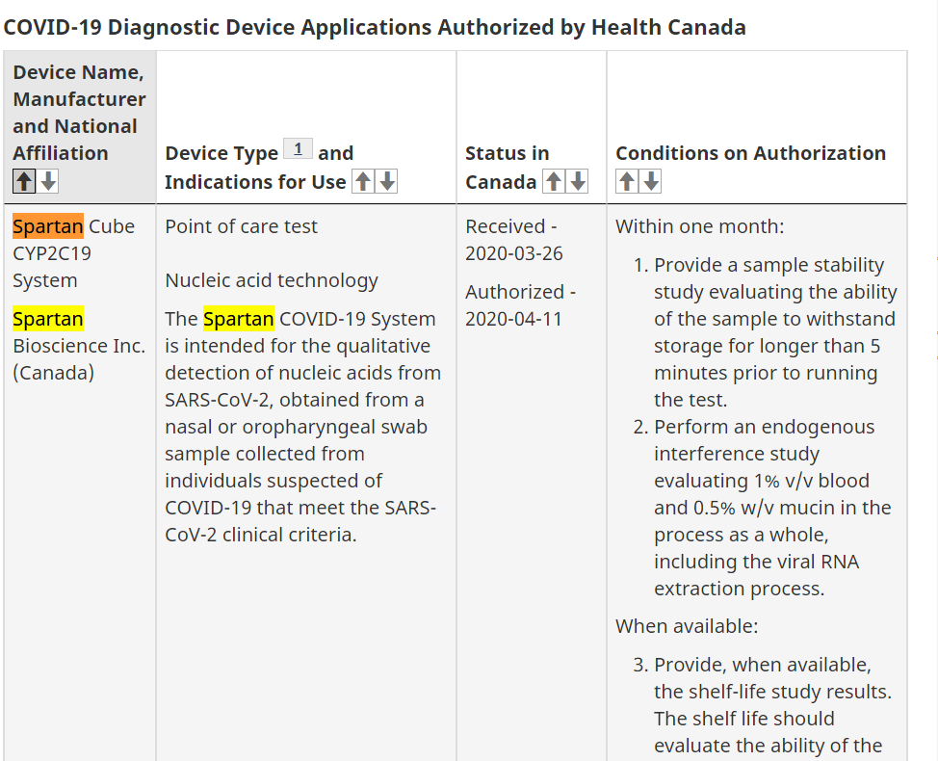Screen dimensions: 938x761
Task: Select the 'Spartan Cube CYP2C19 System' device name
Action: click(73, 253)
